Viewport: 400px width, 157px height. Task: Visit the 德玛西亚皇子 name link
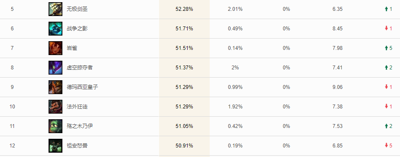(x=82, y=87)
